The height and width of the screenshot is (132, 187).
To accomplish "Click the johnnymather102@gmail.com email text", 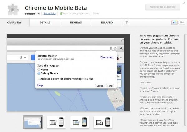I will tap(56, 59).
